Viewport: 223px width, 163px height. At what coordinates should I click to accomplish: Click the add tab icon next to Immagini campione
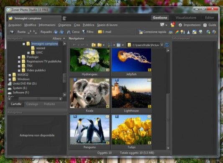click(64, 18)
